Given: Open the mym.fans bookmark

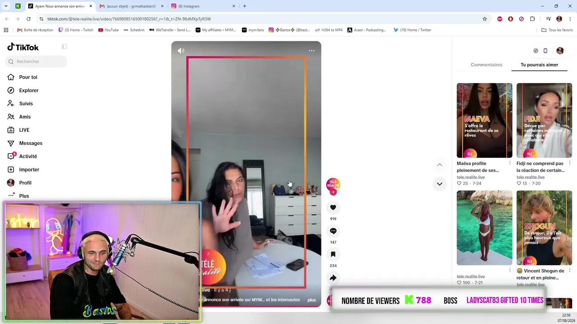Looking at the screenshot, I should pyautogui.click(x=252, y=30).
